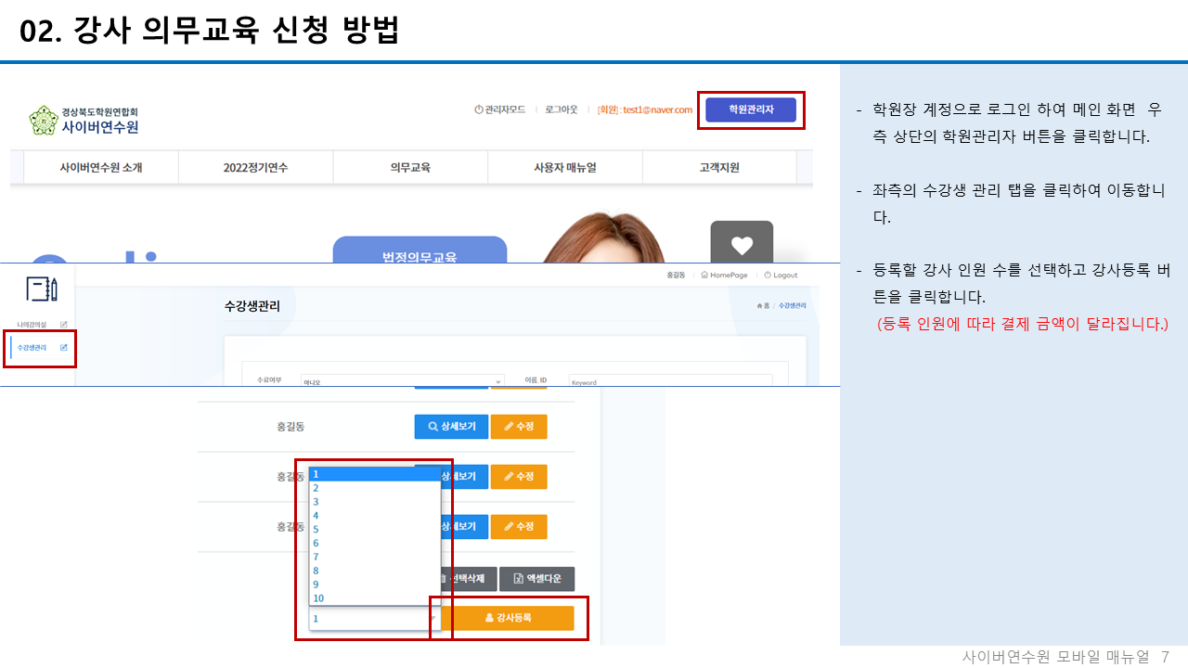The height and width of the screenshot is (668, 1188).
Task: Click the 학원관리자 button
Action: tap(751, 110)
